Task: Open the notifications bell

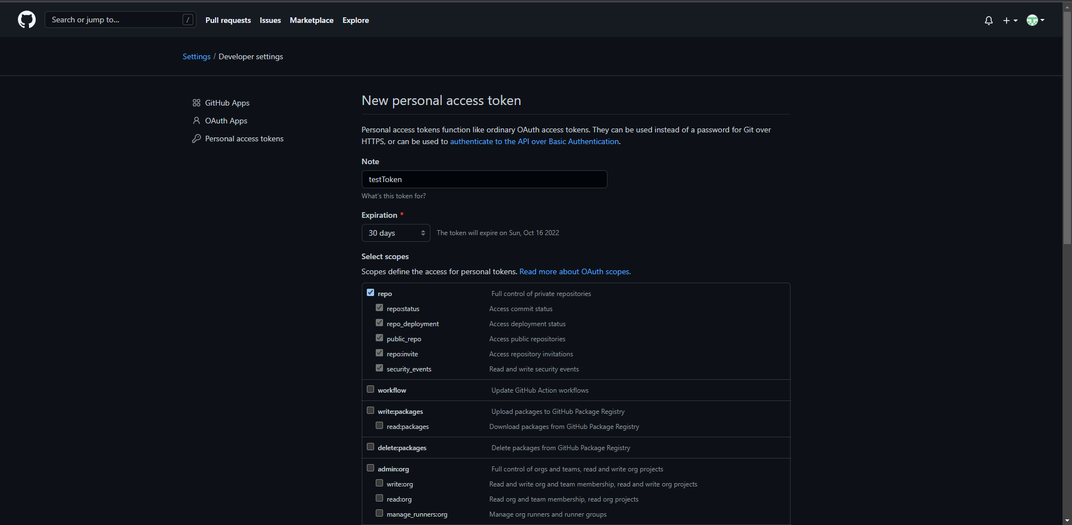Action: click(989, 21)
